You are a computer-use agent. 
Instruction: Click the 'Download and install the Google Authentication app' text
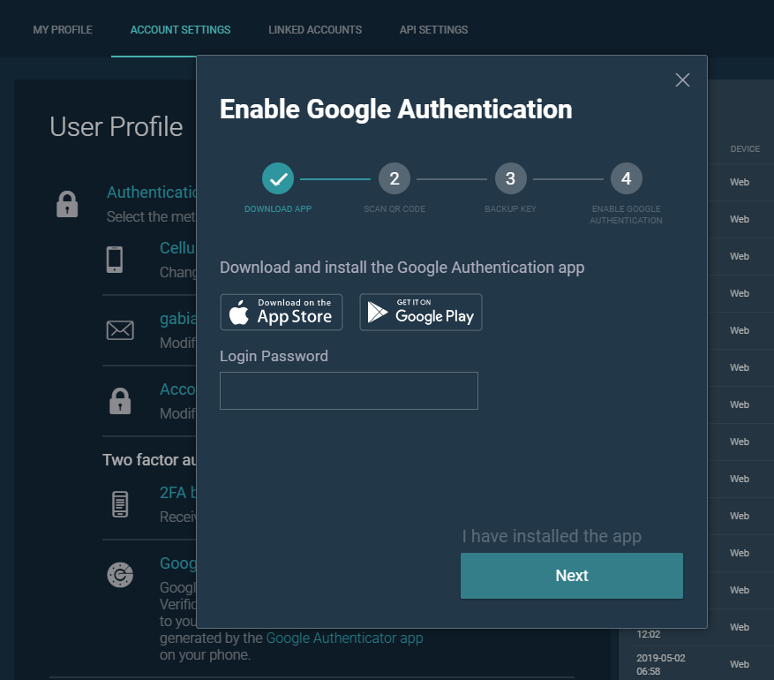coord(402,268)
